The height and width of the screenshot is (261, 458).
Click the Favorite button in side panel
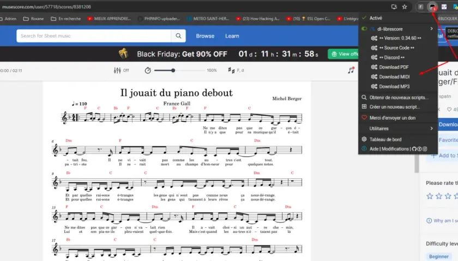448,140
